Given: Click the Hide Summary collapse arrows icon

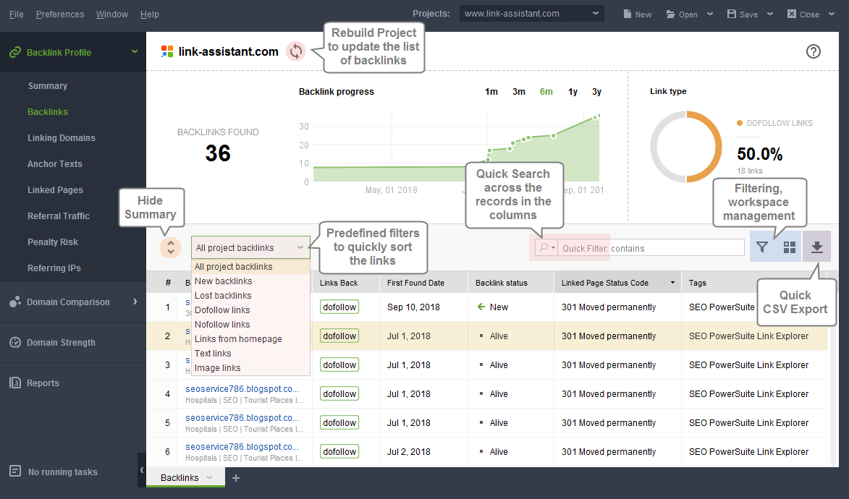Looking at the screenshot, I should pos(171,247).
